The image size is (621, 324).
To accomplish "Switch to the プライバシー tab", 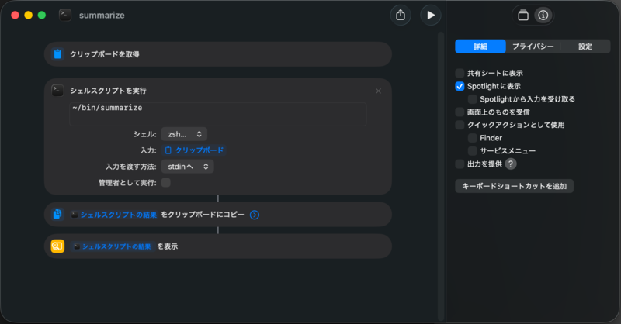I will [533, 47].
